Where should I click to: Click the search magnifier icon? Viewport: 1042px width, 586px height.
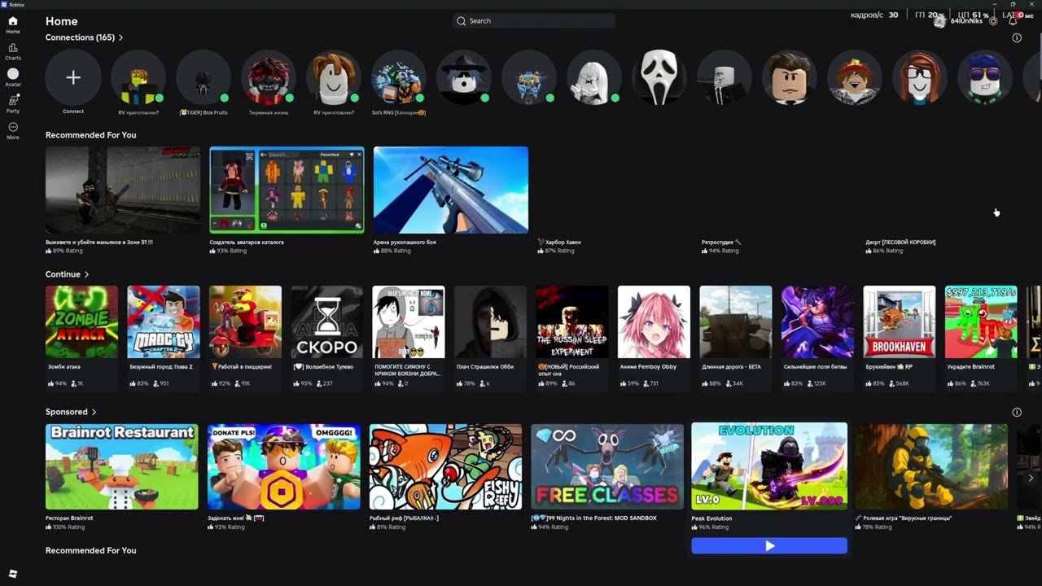pyautogui.click(x=462, y=21)
